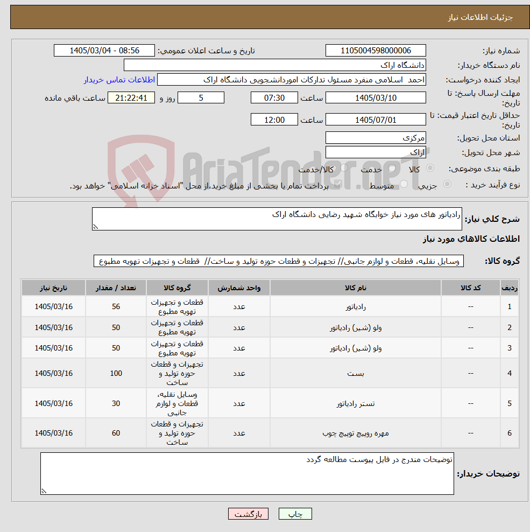Select the جزیی purchase type radio
Viewport: 530px width, 532px height.
(x=447, y=184)
